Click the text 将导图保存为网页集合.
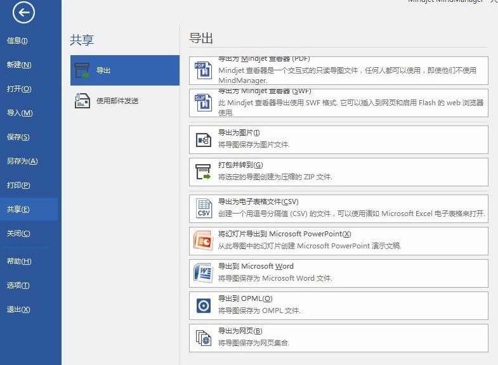The width and height of the screenshot is (498, 365). click(254, 343)
